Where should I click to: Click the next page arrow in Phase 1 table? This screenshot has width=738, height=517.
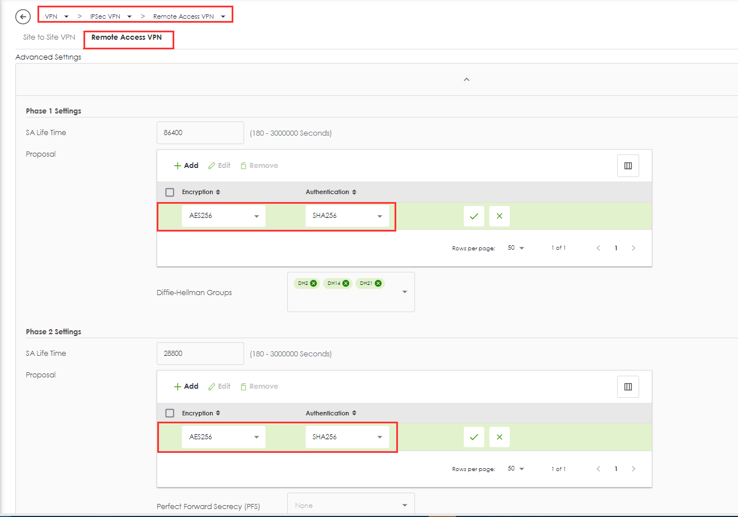[x=633, y=247]
